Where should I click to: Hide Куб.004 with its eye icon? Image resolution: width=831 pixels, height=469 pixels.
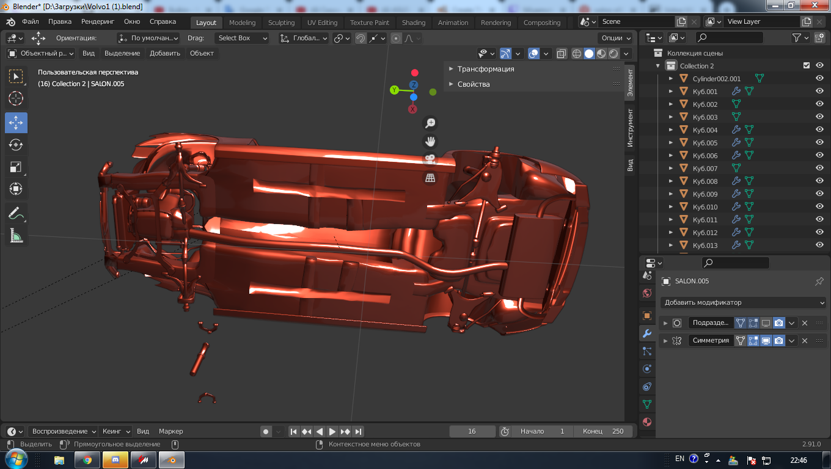pyautogui.click(x=819, y=130)
